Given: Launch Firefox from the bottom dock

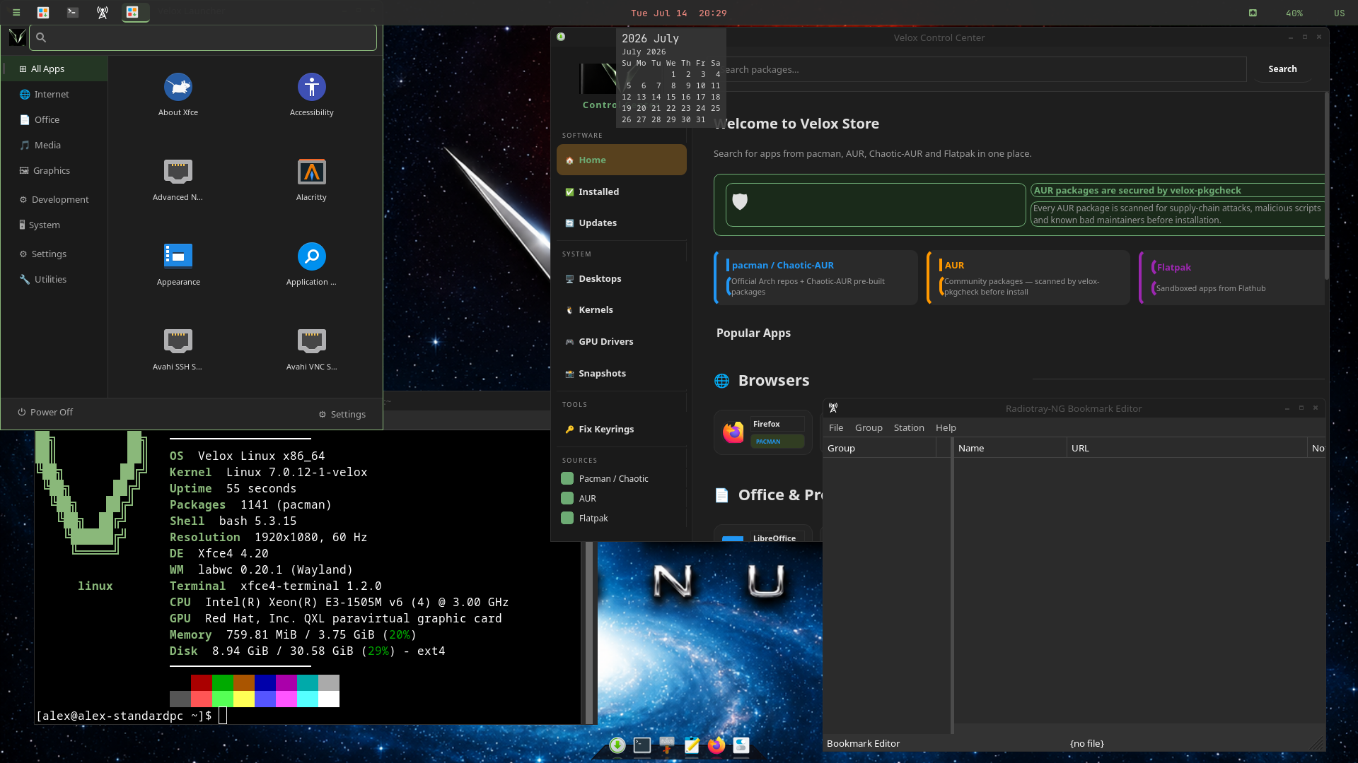Looking at the screenshot, I should [x=716, y=745].
